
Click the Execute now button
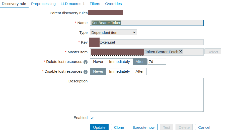(x=143, y=127)
